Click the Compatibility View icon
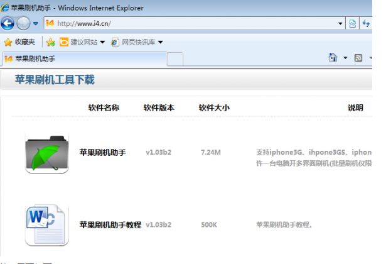Image resolution: width=386 pixels, height=264 pixels. pos(352,24)
